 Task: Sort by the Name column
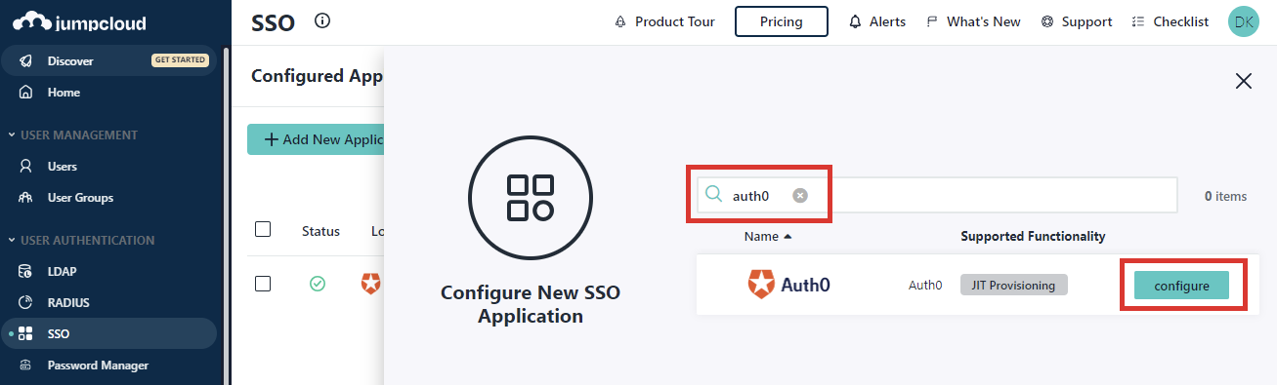tap(768, 236)
